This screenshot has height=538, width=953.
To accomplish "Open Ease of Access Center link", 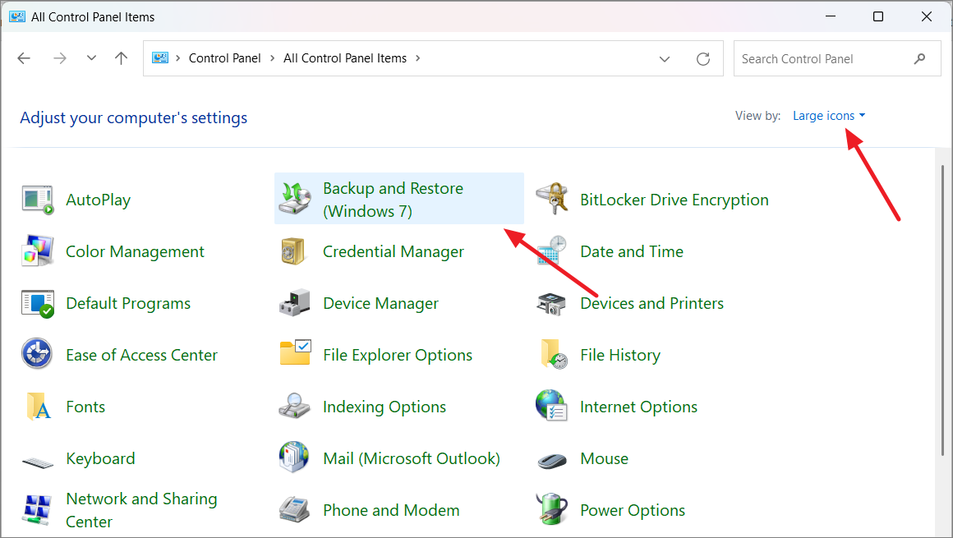I will 141,355.
